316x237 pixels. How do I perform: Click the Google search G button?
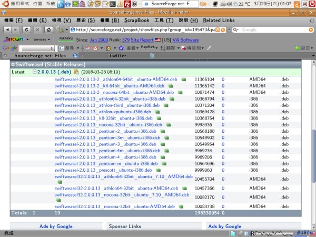pos(62,48)
